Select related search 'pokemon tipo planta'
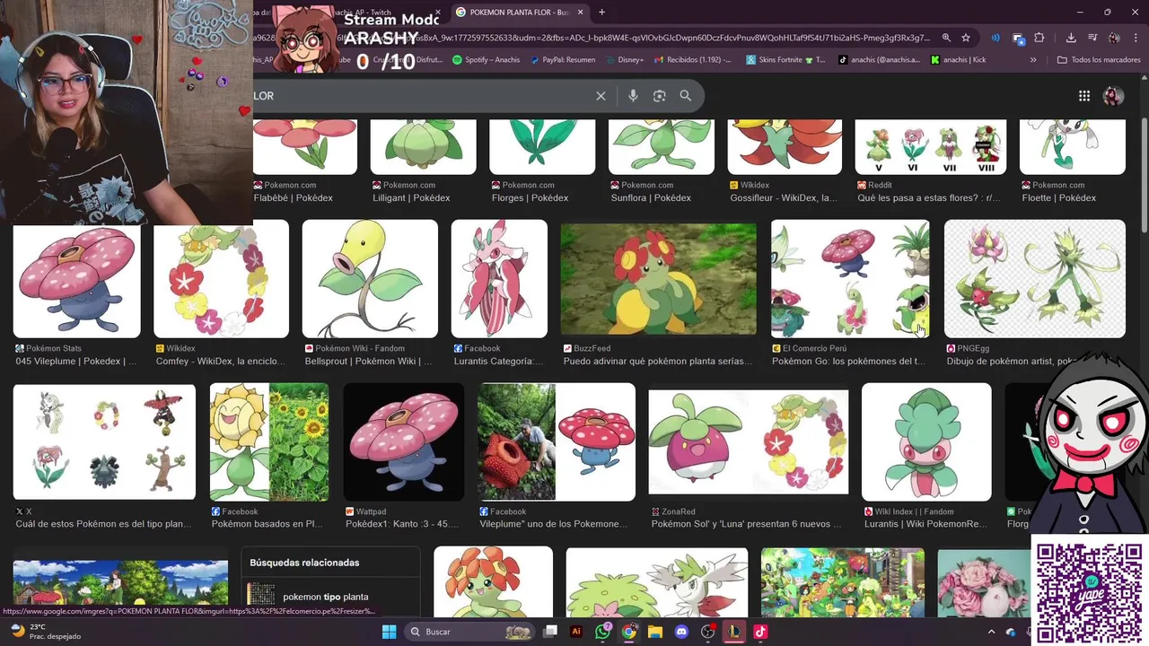This screenshot has width=1149, height=646. (x=325, y=597)
